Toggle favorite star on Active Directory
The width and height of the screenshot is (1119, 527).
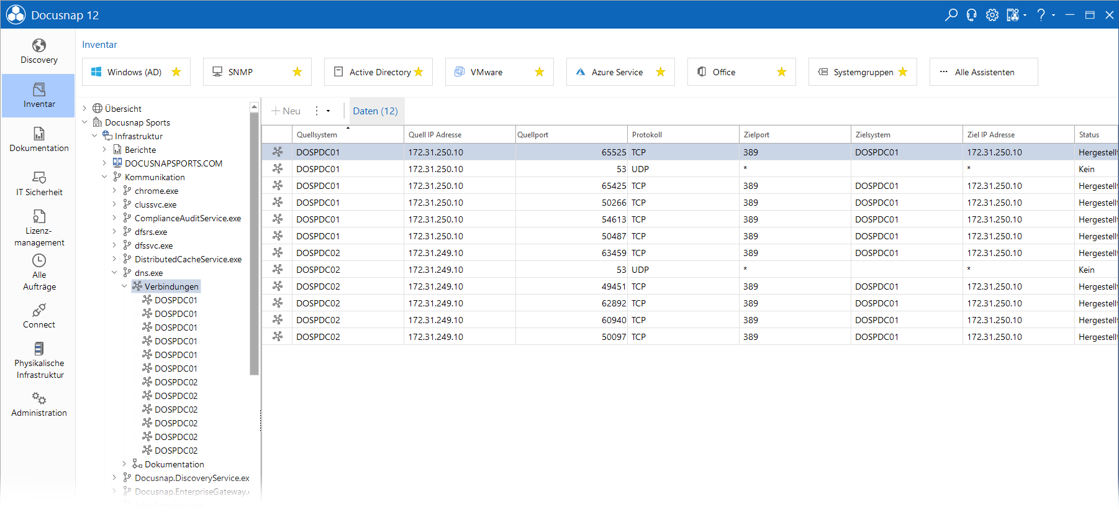pos(419,72)
